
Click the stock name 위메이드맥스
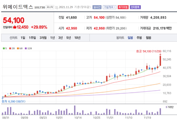click(x=18, y=7)
